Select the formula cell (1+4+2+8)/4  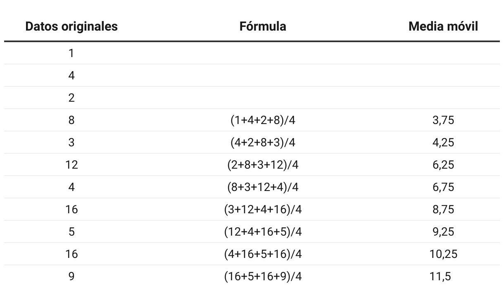(263, 120)
